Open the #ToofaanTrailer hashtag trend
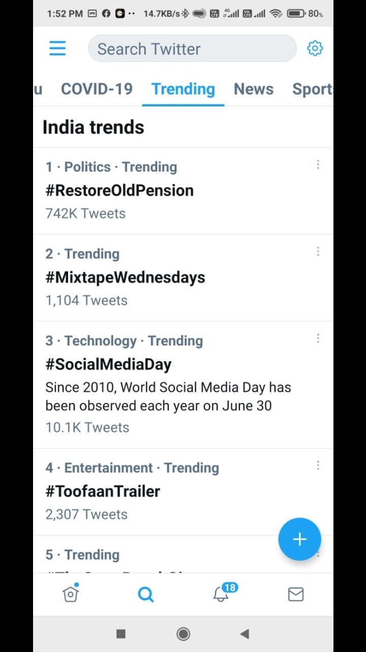This screenshot has height=652, width=366. pyautogui.click(x=103, y=492)
